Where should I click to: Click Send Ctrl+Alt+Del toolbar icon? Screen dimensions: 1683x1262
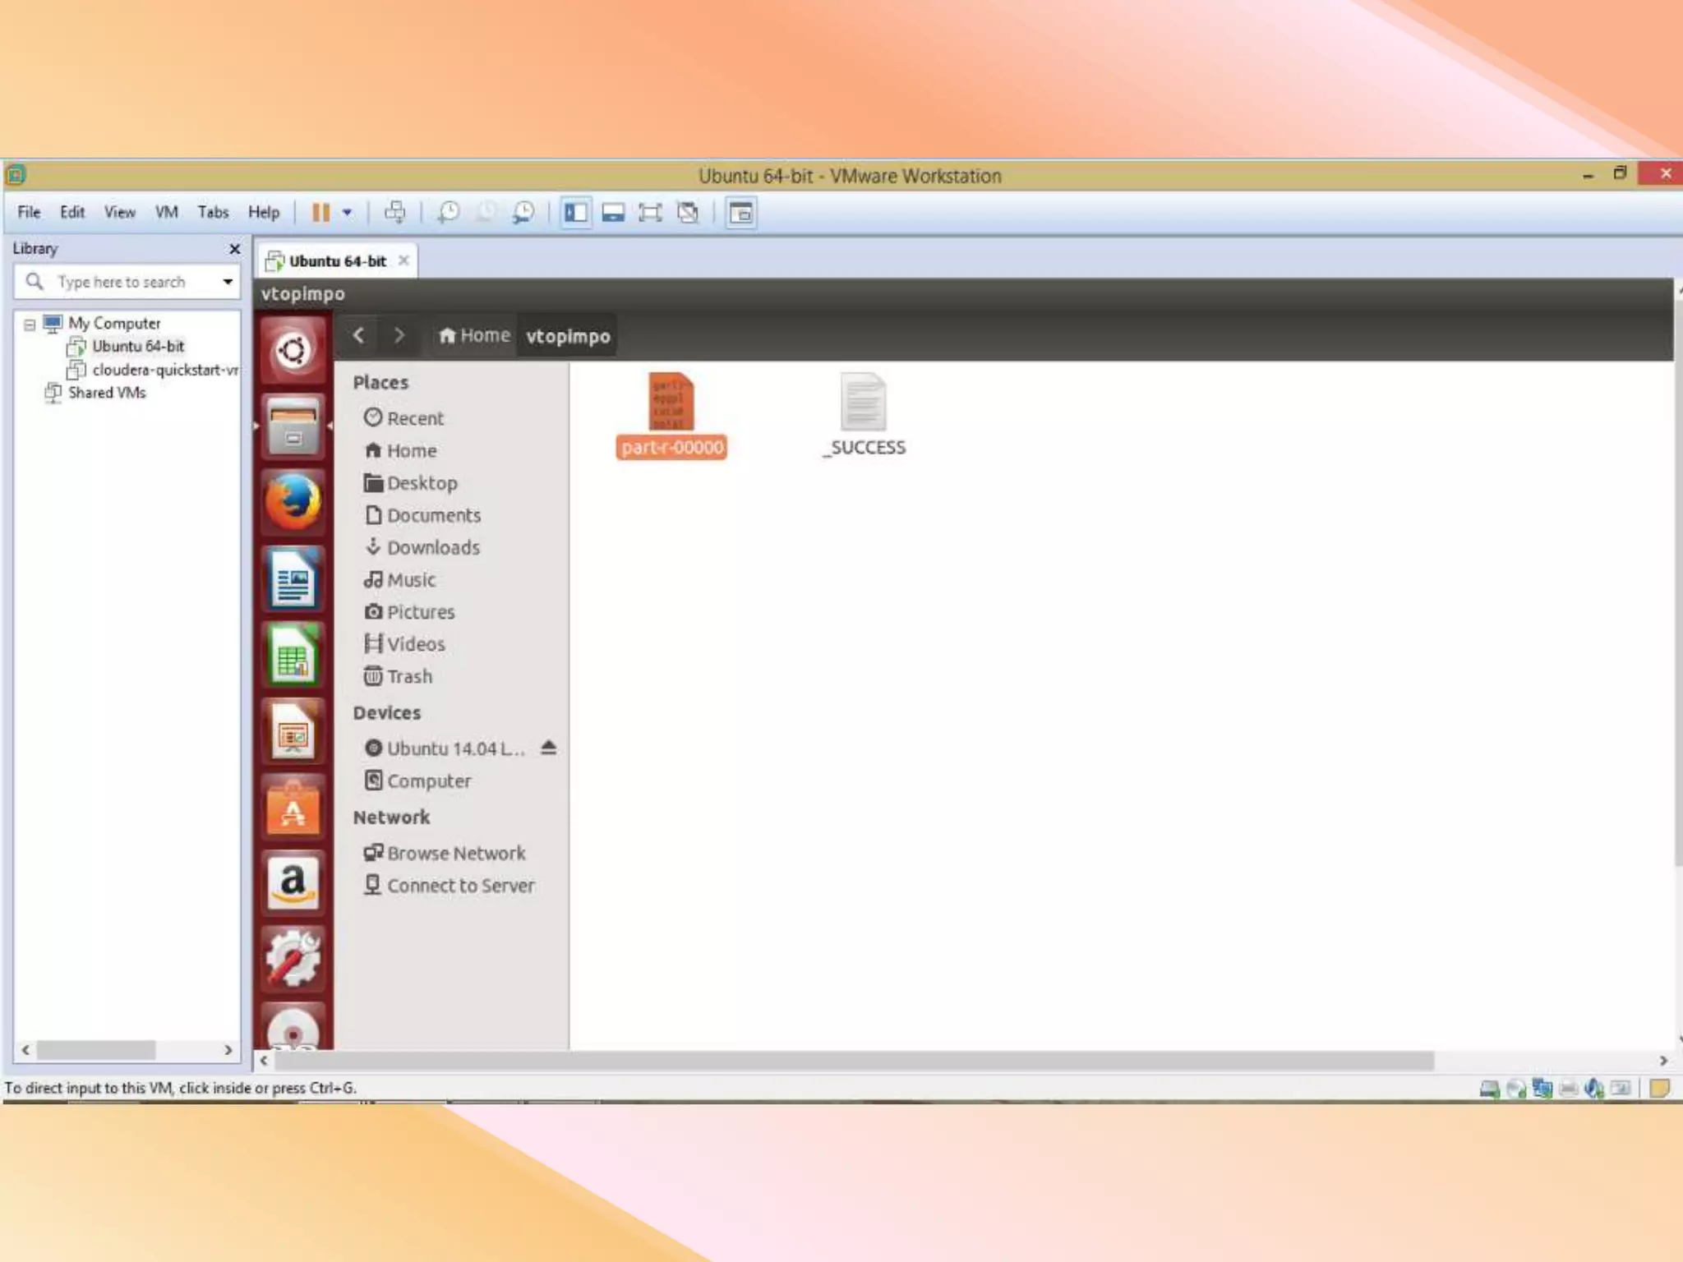click(395, 213)
